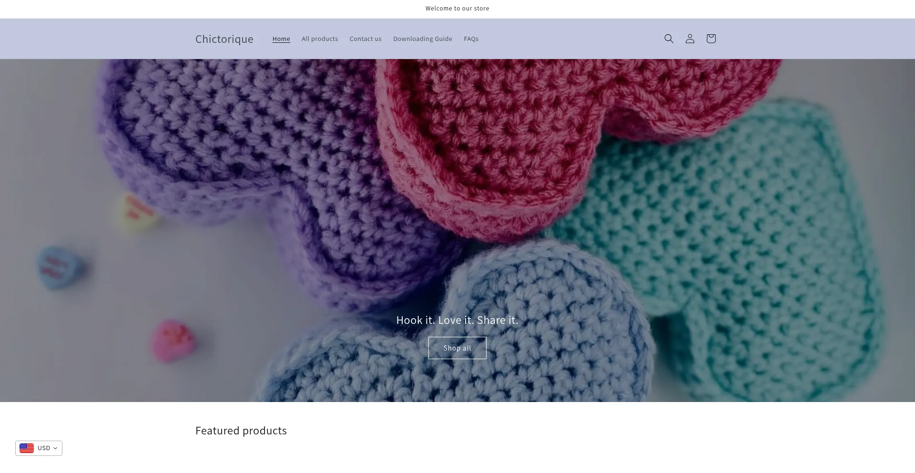The width and height of the screenshot is (915, 473).
Task: Navigate to the Contact us page
Action: click(x=365, y=39)
